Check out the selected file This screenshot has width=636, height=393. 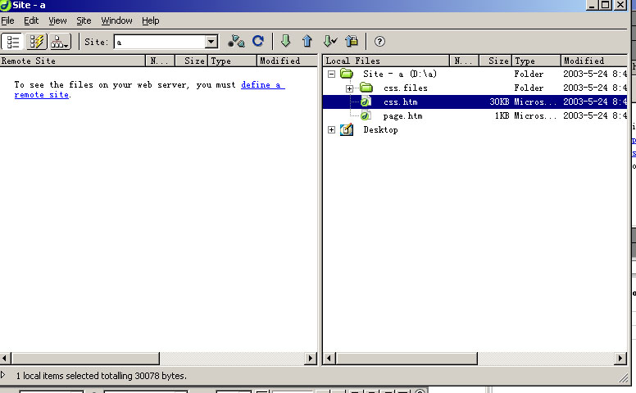[x=329, y=42]
